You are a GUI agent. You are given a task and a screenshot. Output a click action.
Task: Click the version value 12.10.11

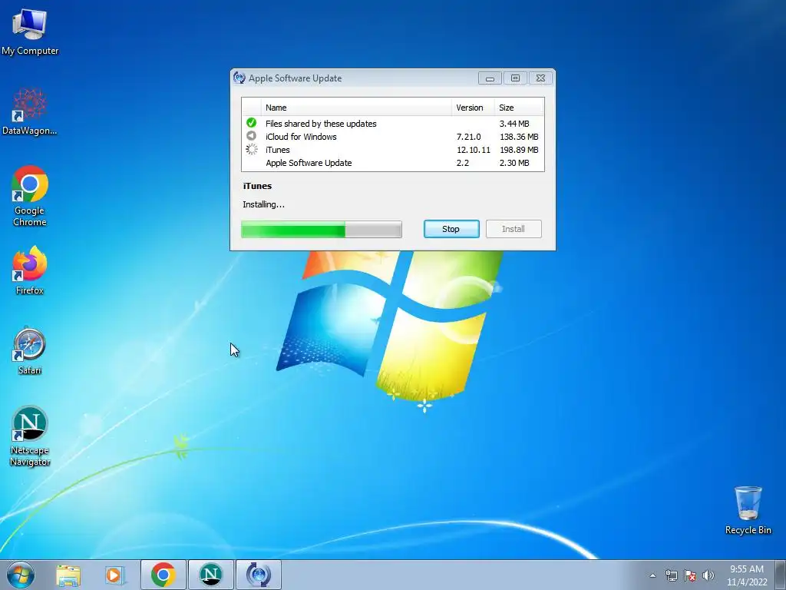(473, 150)
